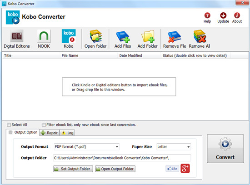
Task: Import books from Digital Editions
Action: pos(17,39)
